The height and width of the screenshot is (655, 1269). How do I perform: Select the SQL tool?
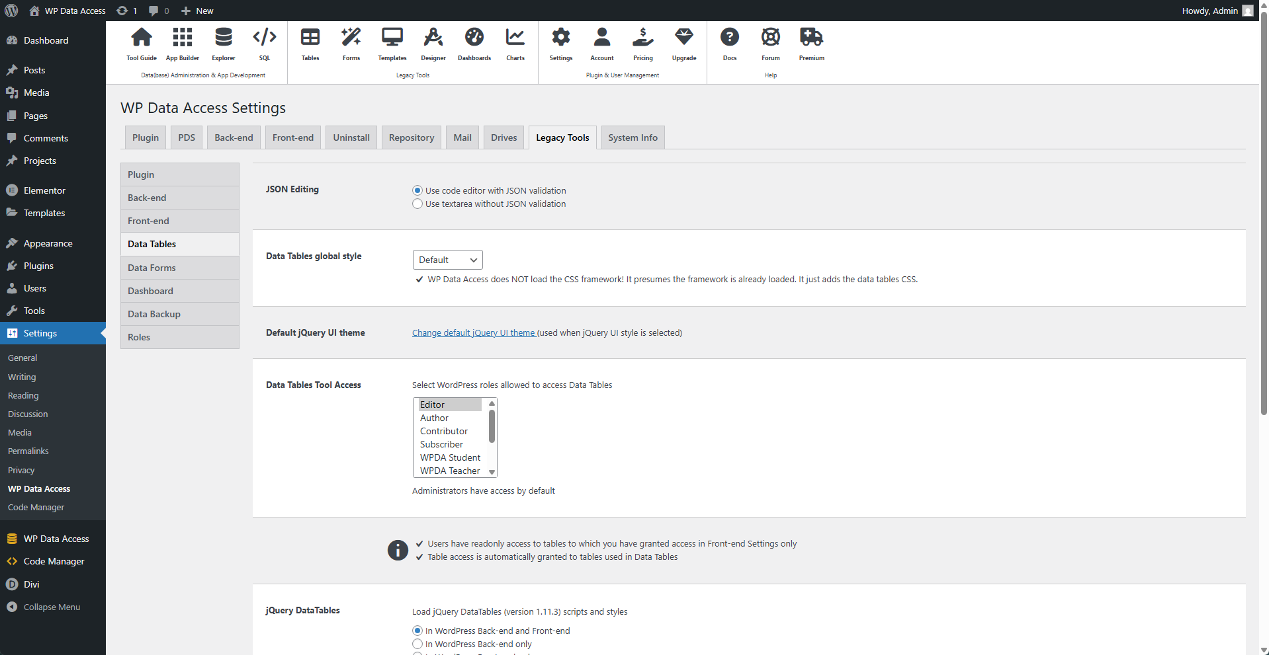(x=264, y=43)
